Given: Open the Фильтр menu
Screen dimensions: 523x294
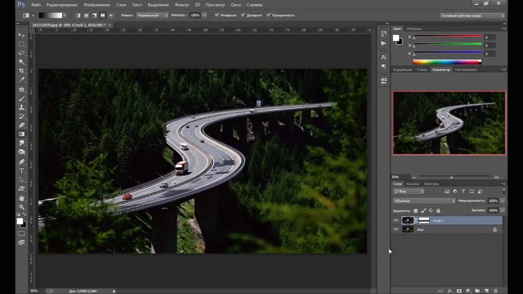Looking at the screenshot, I should click(x=181, y=5).
